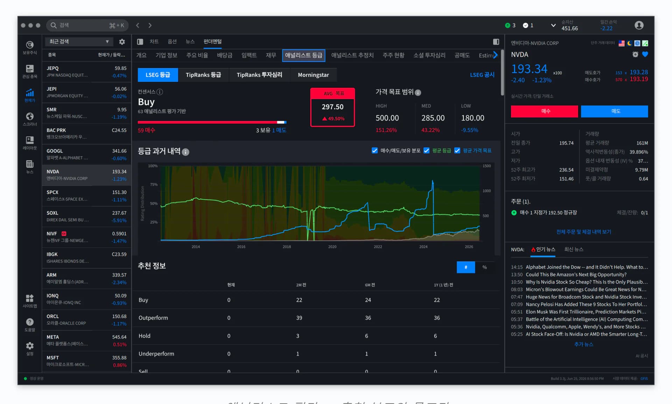Click the blue 매도 sell button

[614, 111]
